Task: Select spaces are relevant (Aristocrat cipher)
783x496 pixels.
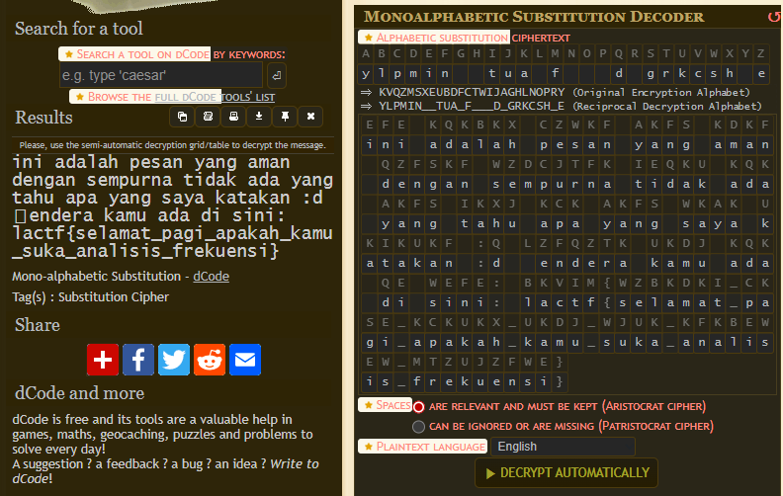Action: 418,407
